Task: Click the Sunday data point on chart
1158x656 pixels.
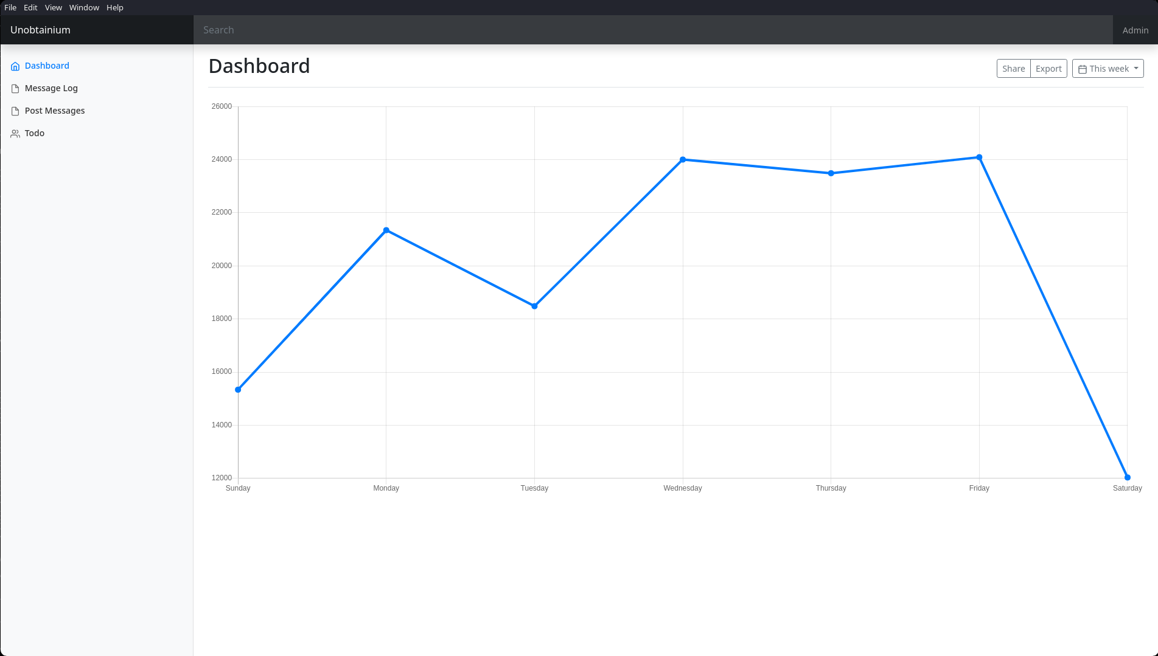Action: coord(238,390)
